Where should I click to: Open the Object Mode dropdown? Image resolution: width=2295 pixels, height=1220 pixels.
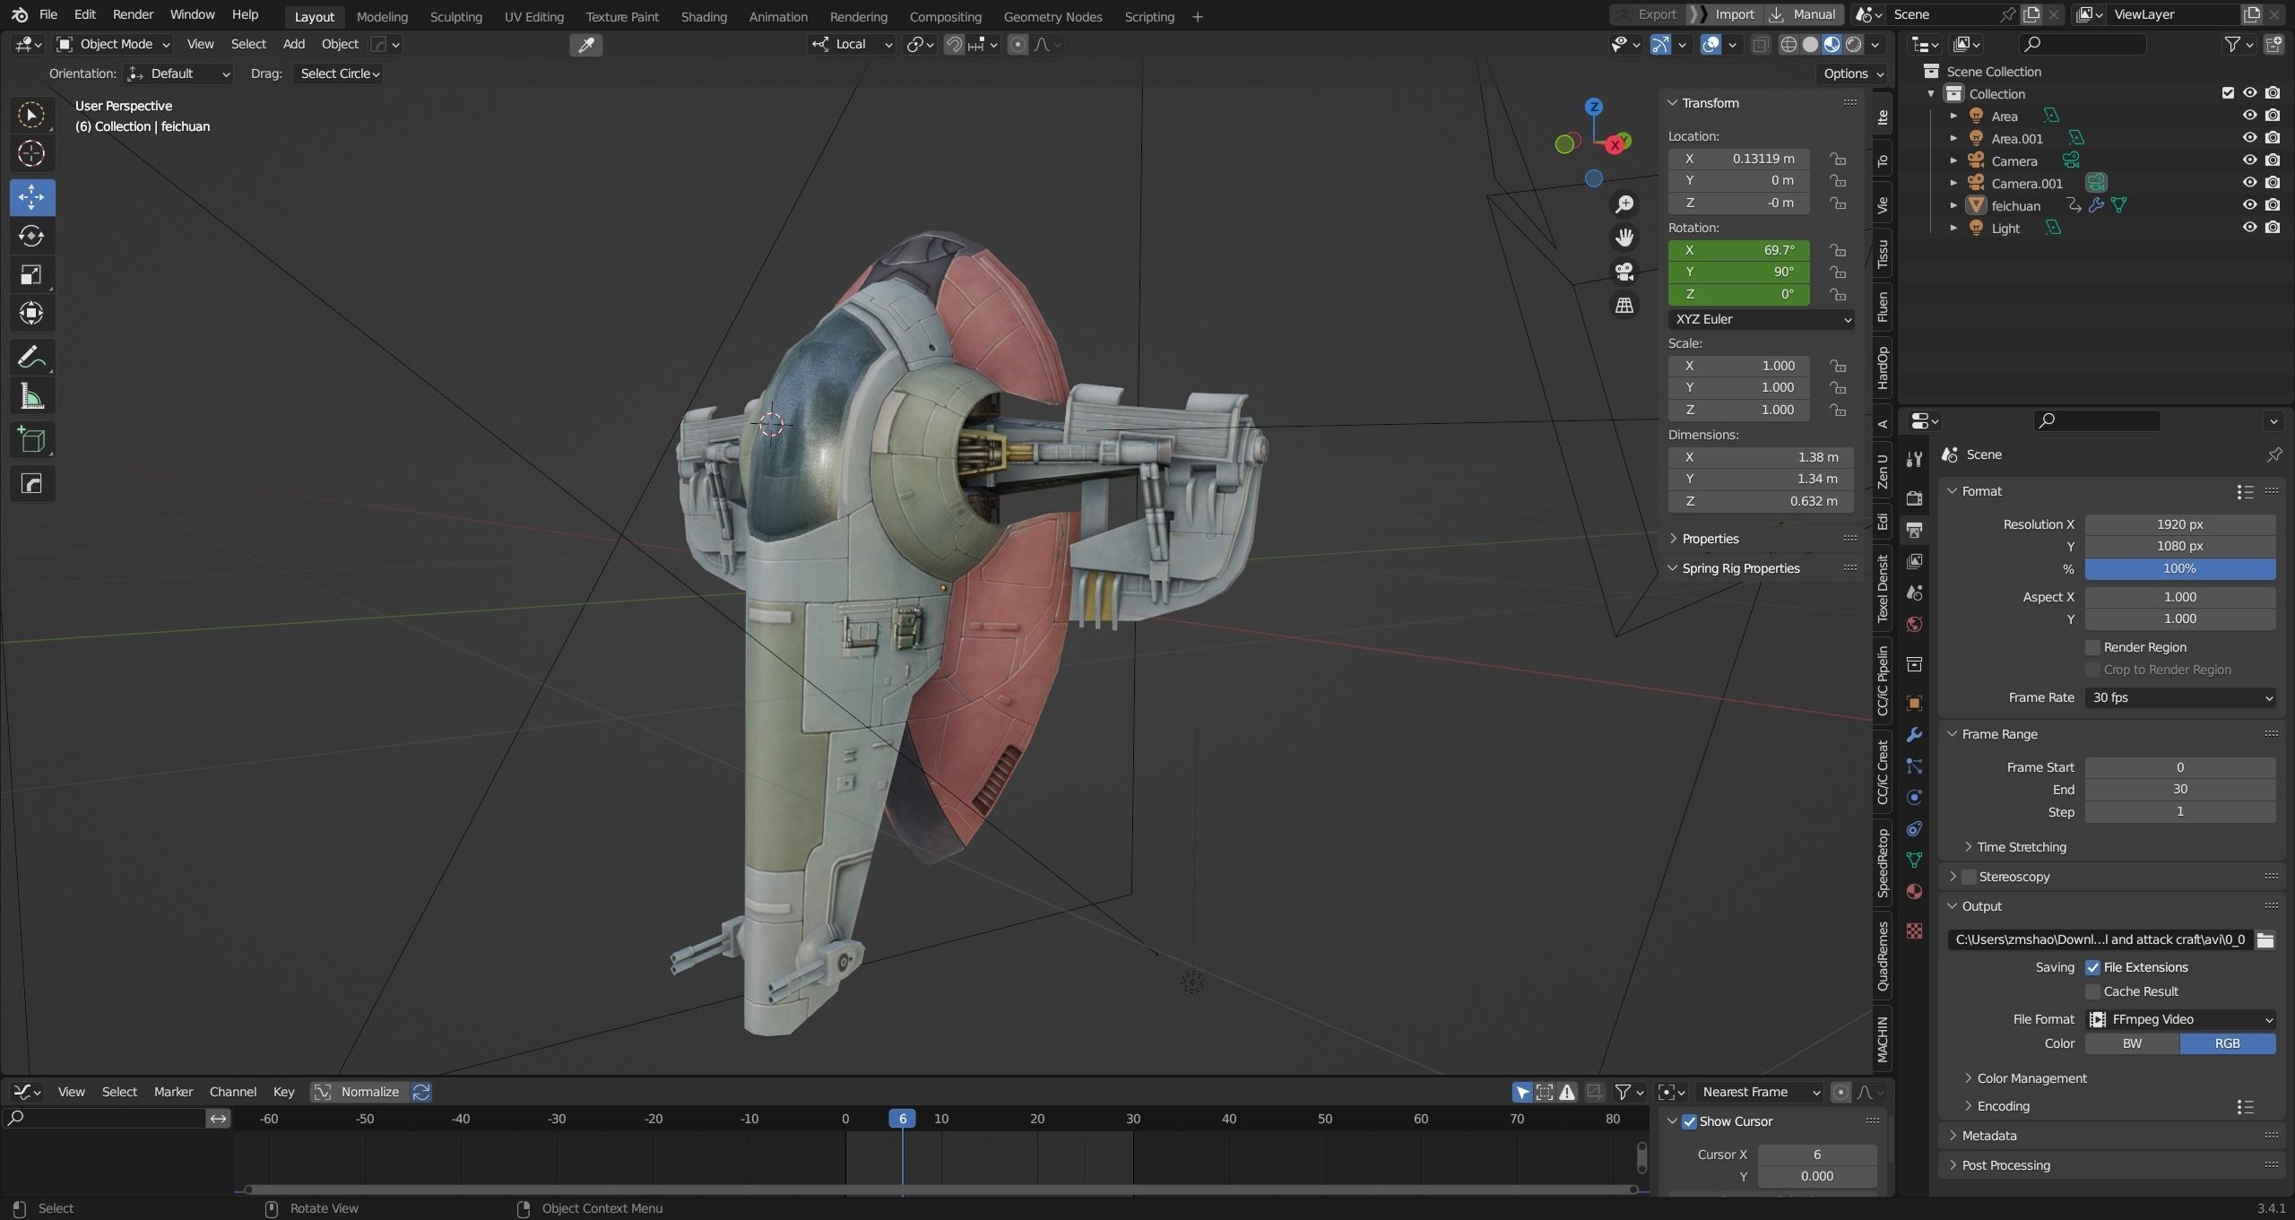tap(113, 44)
